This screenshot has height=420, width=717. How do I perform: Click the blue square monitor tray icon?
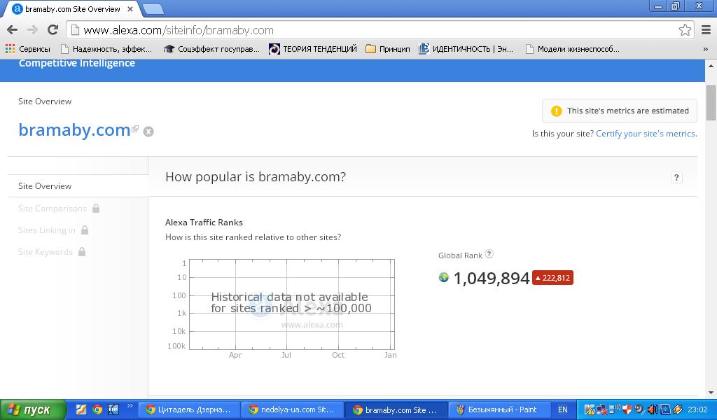[664, 409]
